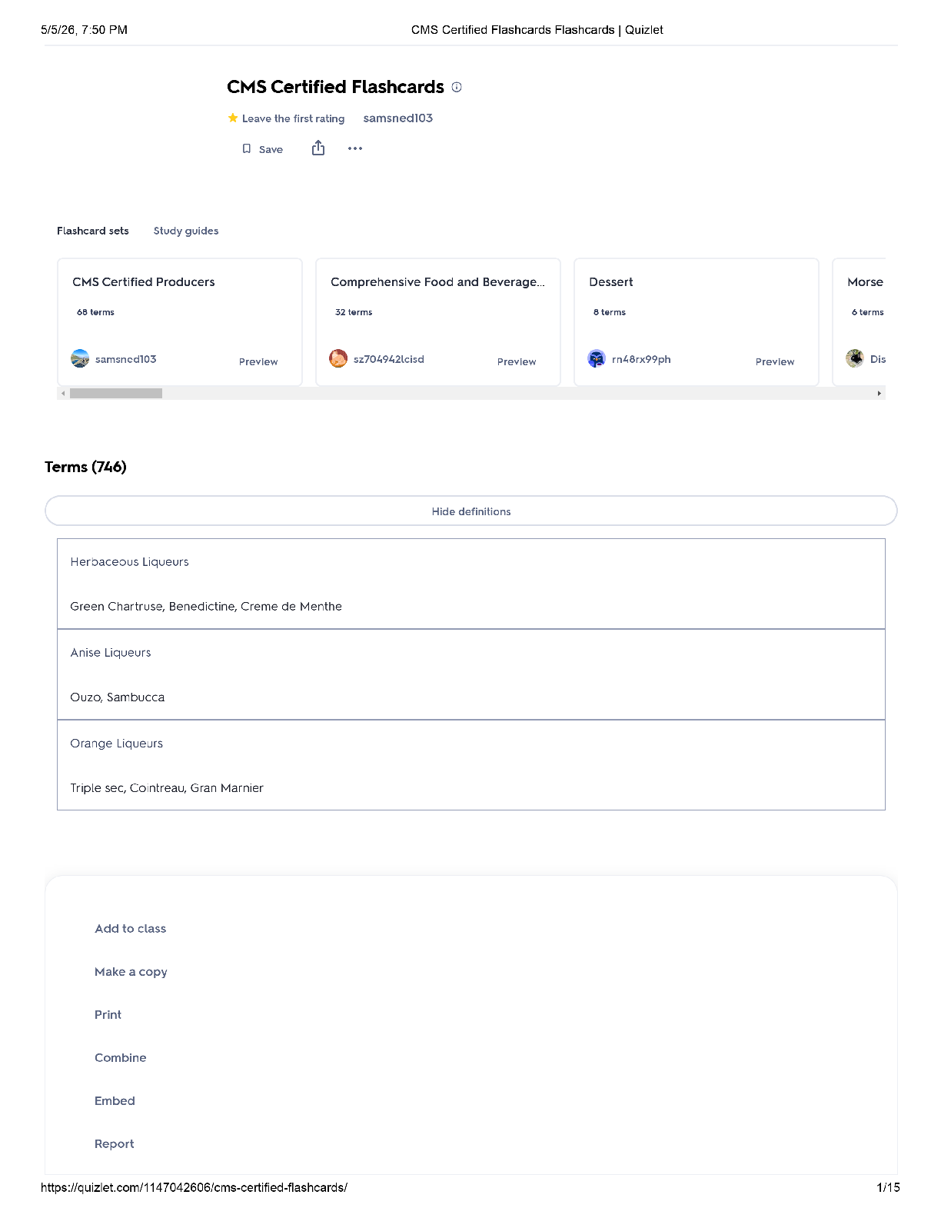The height and width of the screenshot is (1218, 941).
Task: Click the CMS Certified Flashcards page heading
Action: click(x=335, y=87)
